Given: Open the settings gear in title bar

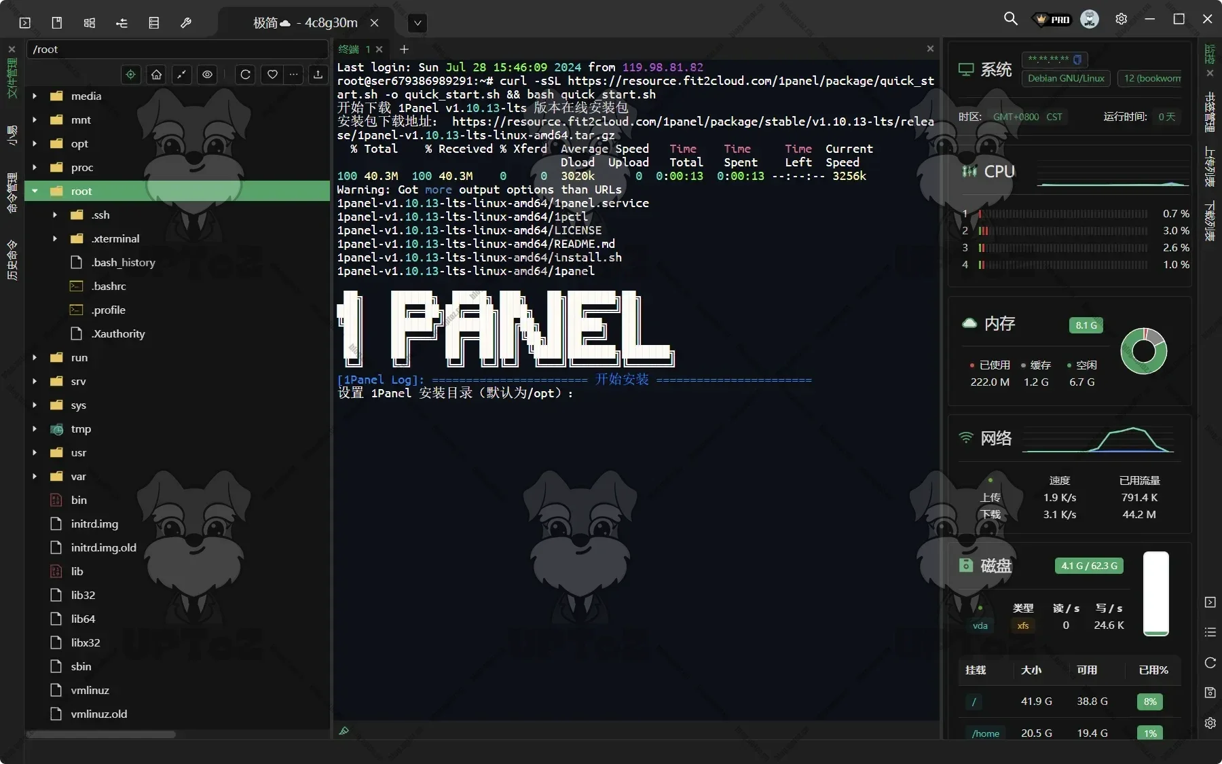Looking at the screenshot, I should pyautogui.click(x=1122, y=19).
